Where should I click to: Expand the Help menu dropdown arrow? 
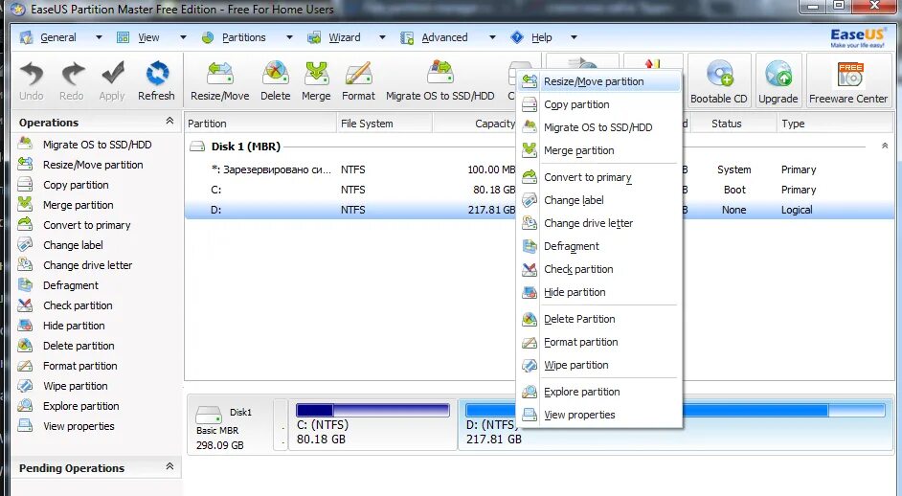[574, 37]
